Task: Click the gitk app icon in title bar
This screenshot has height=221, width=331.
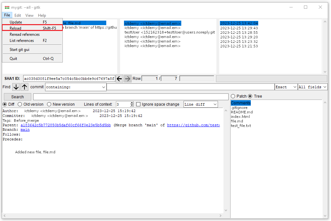Action: coord(7,7)
